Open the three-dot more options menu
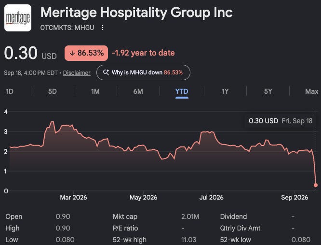Viewport: 321px width, 245px height. [x=103, y=28]
